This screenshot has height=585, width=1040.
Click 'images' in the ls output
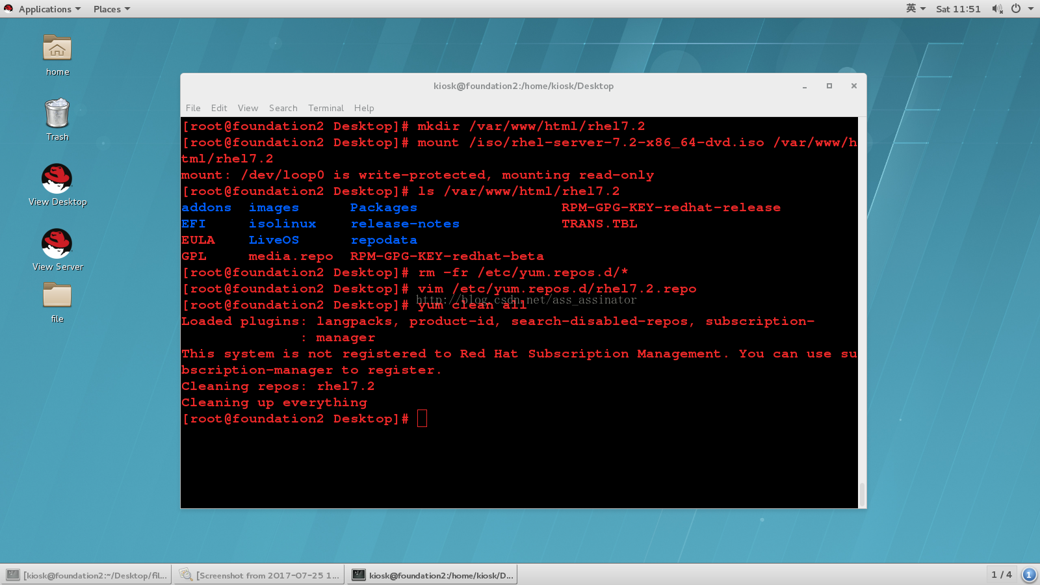pyautogui.click(x=274, y=207)
